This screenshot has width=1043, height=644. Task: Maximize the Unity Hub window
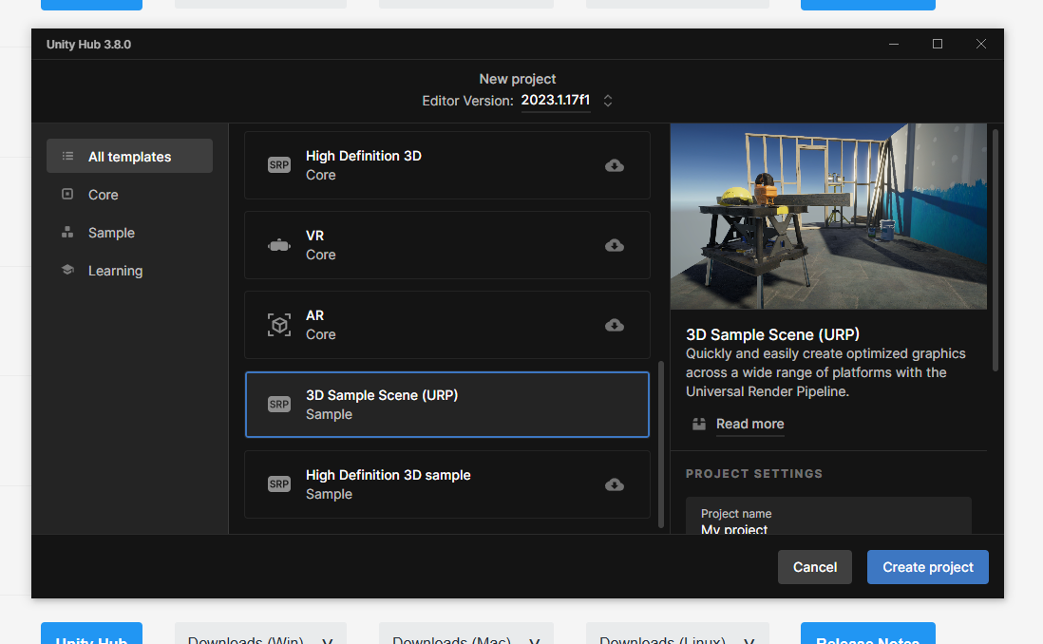coord(938,44)
